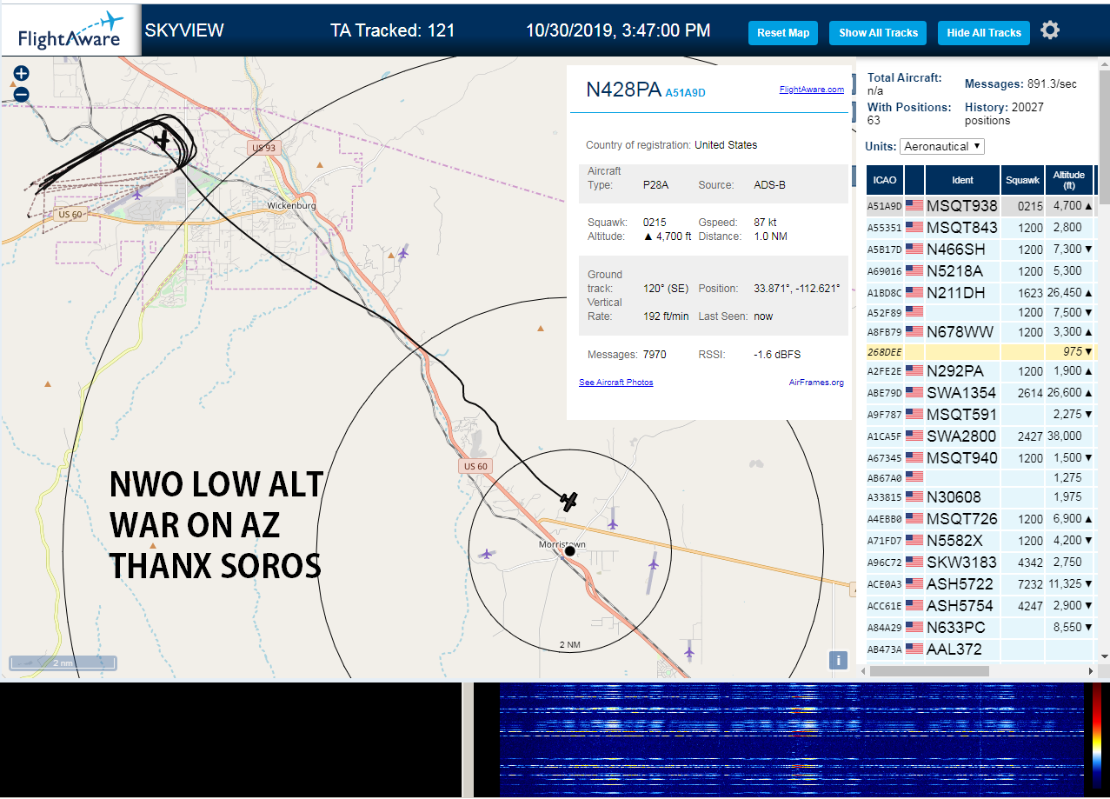Sort table by ICAO column header
The width and height of the screenshot is (1110, 799).
pos(885,180)
